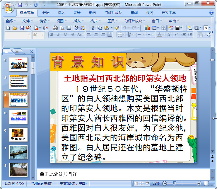Click the Copy icon
217x189 pixels.
point(100,28)
